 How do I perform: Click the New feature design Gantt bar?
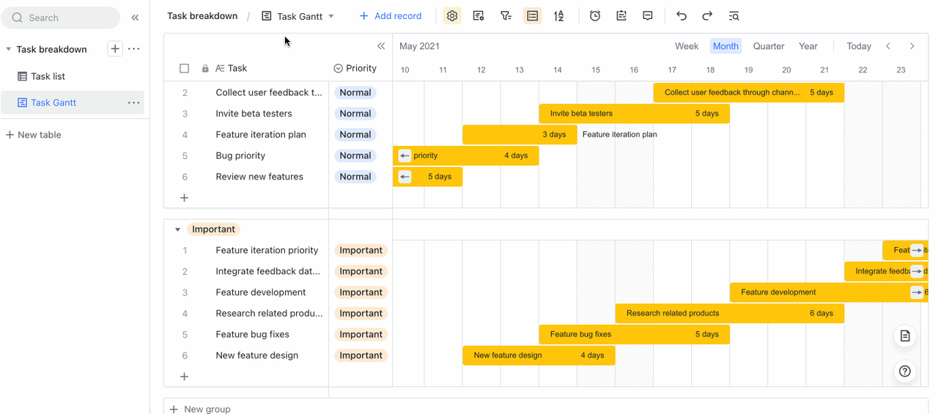539,355
